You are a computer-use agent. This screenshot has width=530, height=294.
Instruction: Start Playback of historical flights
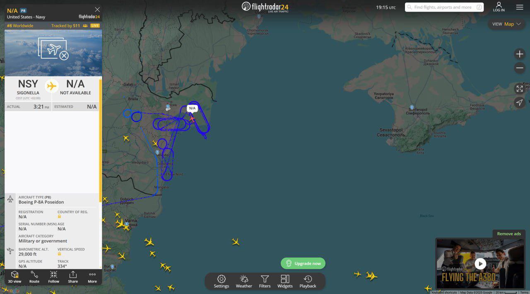[308, 281]
